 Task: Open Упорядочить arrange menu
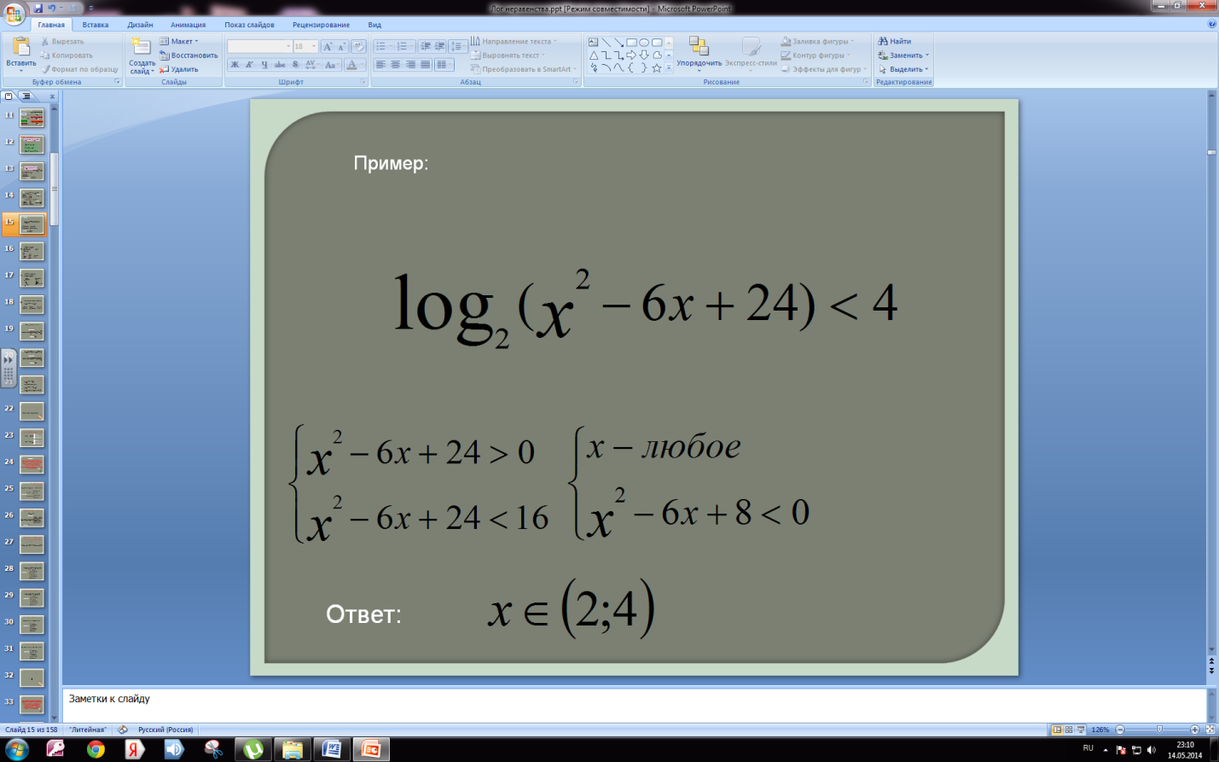pos(699,53)
